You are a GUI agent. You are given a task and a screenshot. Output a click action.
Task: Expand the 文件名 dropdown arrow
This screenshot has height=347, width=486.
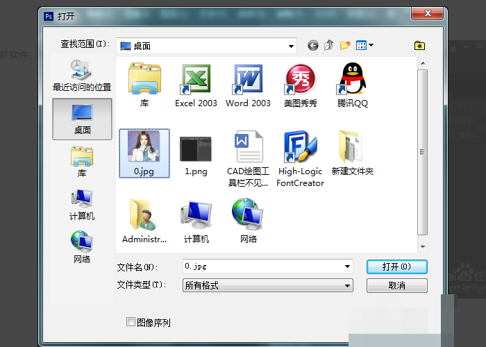pyautogui.click(x=347, y=266)
